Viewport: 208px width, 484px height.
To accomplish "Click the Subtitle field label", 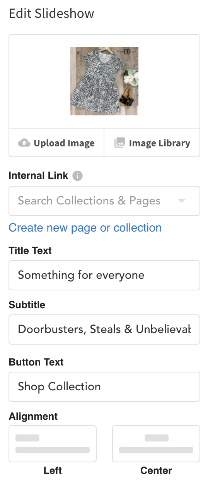I will (x=27, y=305).
